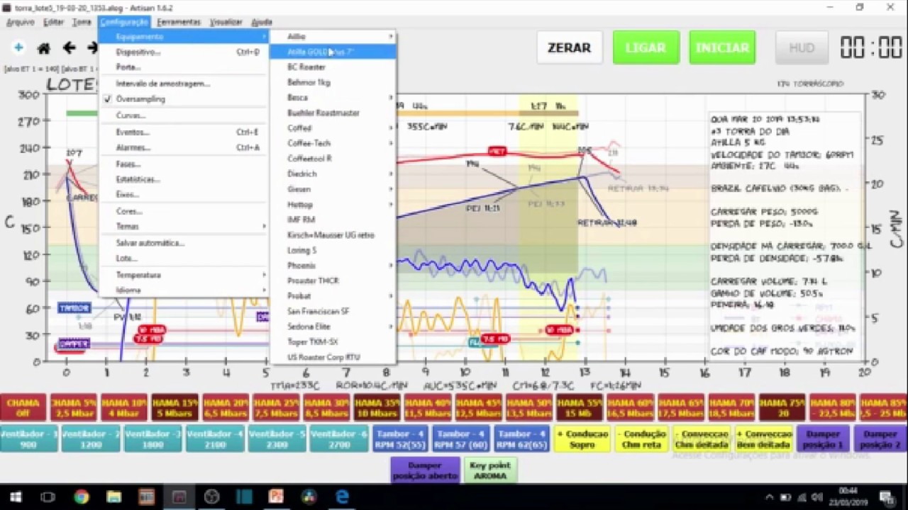Viewport: 908px width, 510px height.
Task: Click the green LIGAR button
Action: coord(646,48)
